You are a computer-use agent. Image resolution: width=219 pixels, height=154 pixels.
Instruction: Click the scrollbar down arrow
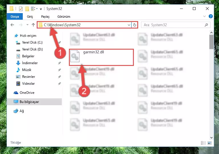212,138
